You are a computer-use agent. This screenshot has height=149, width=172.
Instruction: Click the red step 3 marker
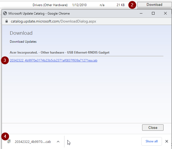click(x=5, y=60)
